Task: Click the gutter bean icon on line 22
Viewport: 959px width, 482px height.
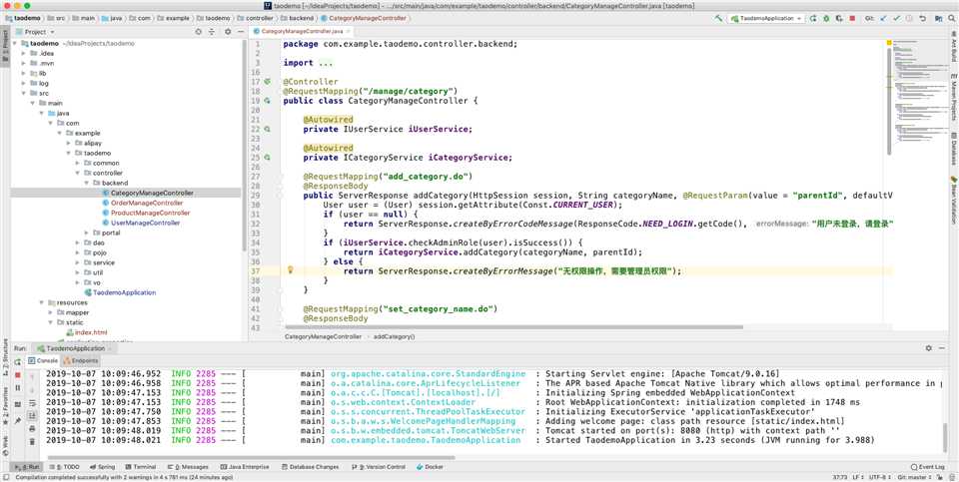Action: pos(268,129)
